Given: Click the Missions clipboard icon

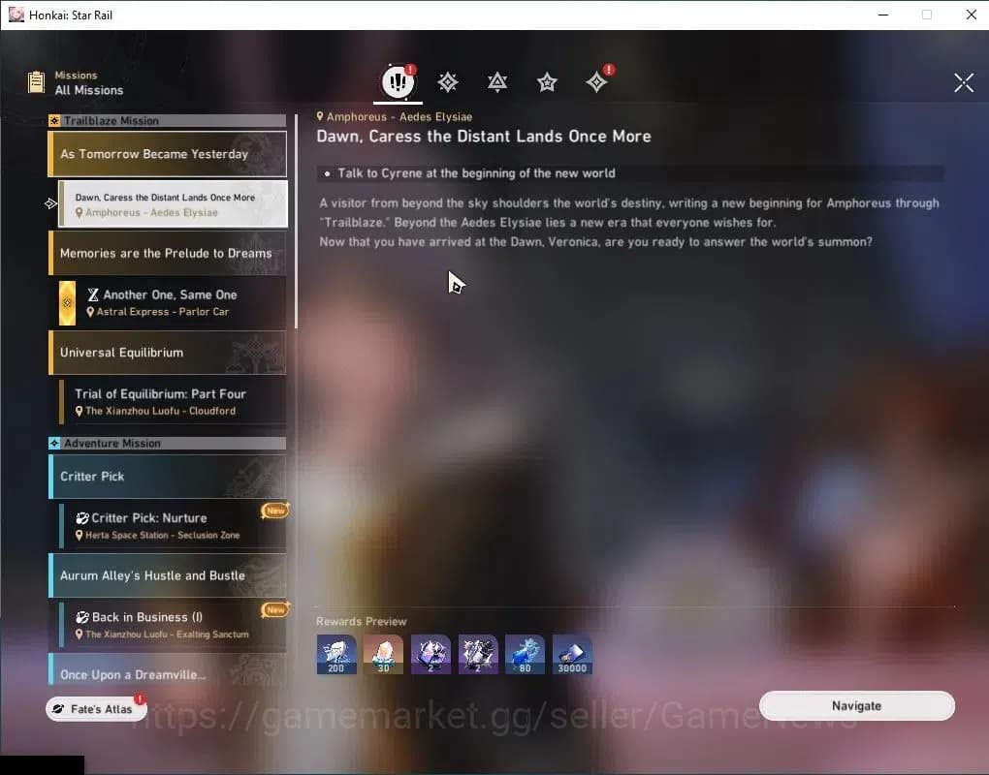Looking at the screenshot, I should tap(37, 82).
